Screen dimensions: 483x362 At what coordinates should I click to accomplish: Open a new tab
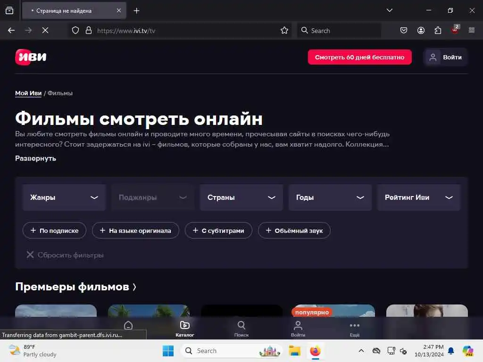point(136,11)
